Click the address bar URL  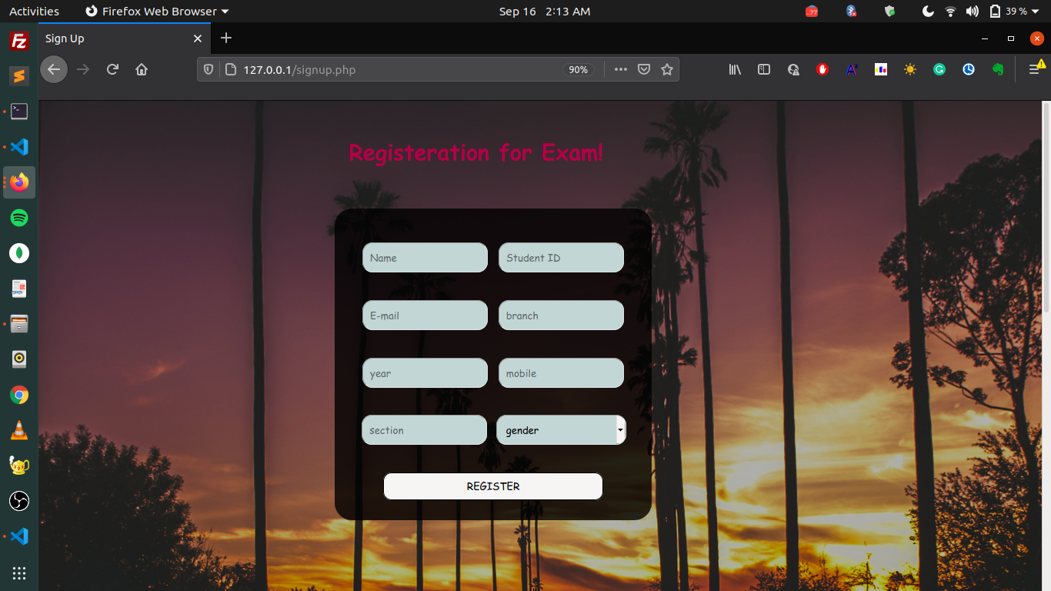(299, 69)
